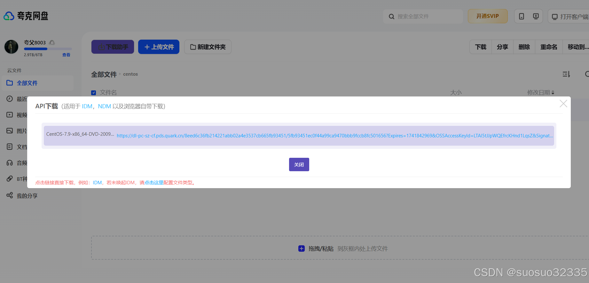The height and width of the screenshot is (283, 589).
Task: Click the 删除 toolbar button
Action: click(524, 47)
